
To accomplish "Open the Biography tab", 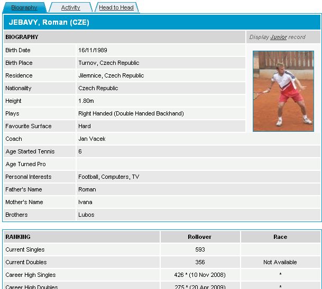I will tap(24, 7).
